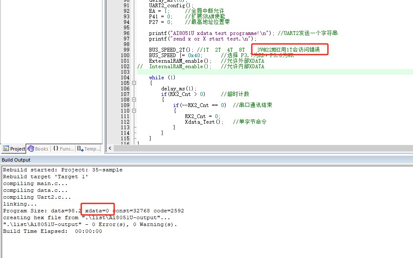Image resolution: width=413 pixels, height=258 pixels.
Task: Click line number 103 in the gutter
Action: [125, 72]
